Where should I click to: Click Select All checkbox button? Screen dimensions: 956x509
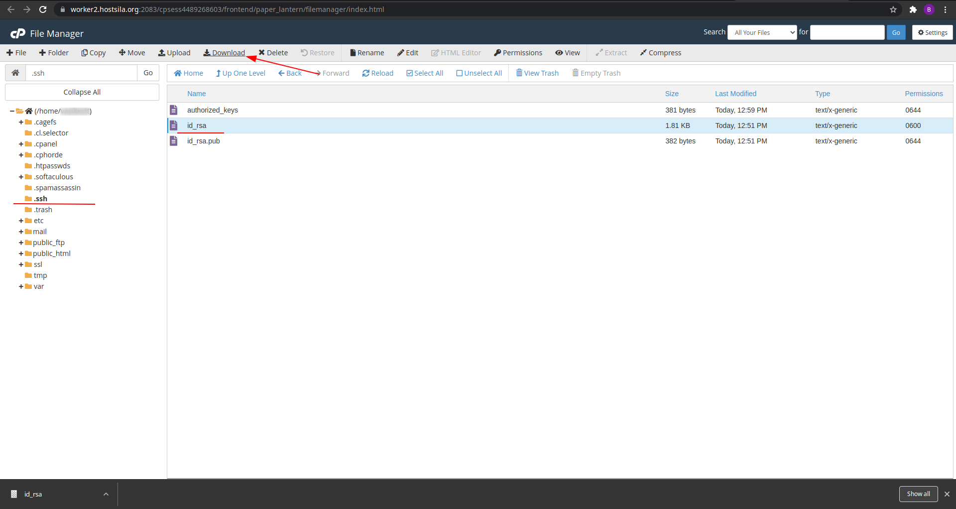[424, 73]
